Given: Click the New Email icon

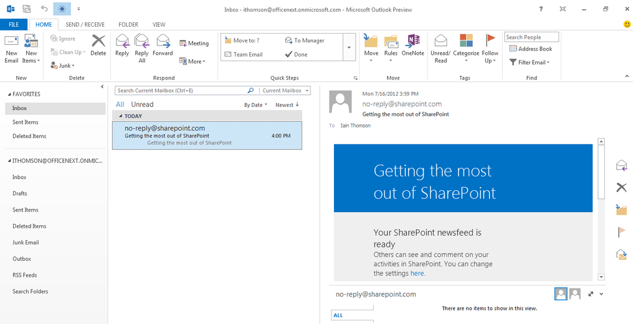Looking at the screenshot, I should [11, 41].
